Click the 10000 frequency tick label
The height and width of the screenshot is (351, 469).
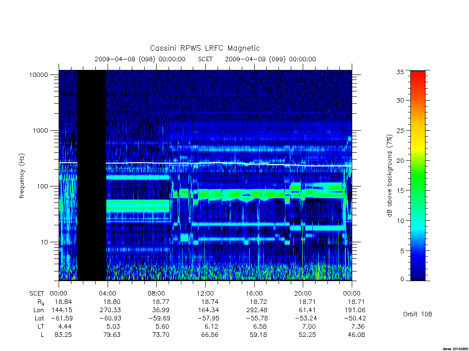coord(38,74)
